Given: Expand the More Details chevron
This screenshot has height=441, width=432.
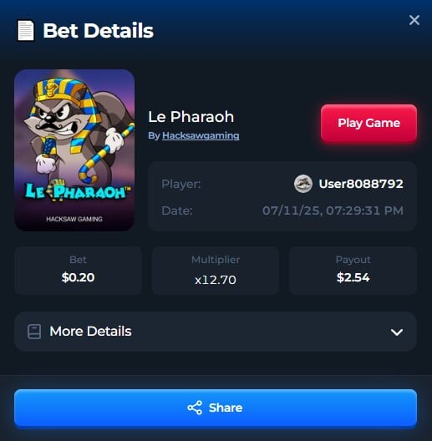Looking at the screenshot, I should point(397,332).
